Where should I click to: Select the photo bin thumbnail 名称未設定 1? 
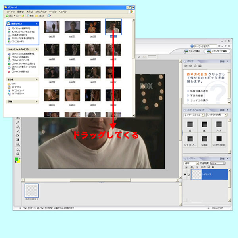pyautogui.click(x=32, y=190)
